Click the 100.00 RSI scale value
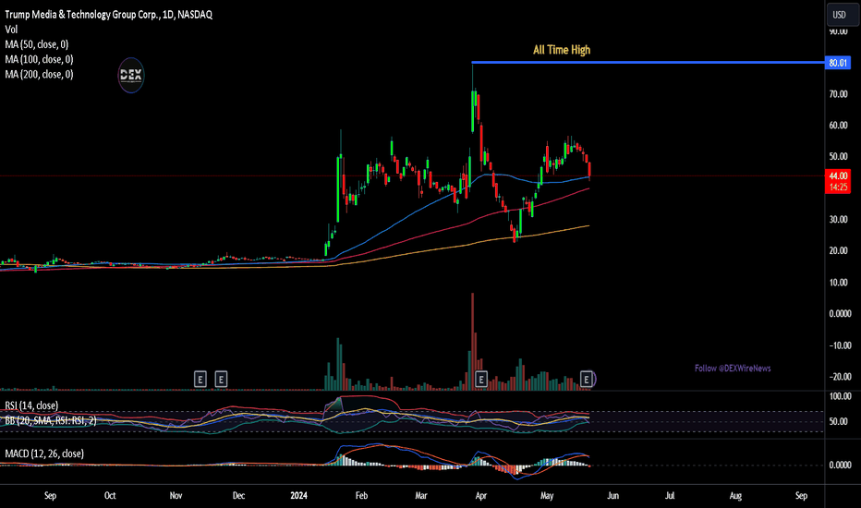 (x=840, y=396)
